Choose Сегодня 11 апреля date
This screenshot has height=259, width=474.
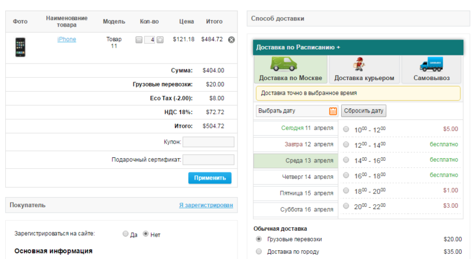pyautogui.click(x=295, y=128)
